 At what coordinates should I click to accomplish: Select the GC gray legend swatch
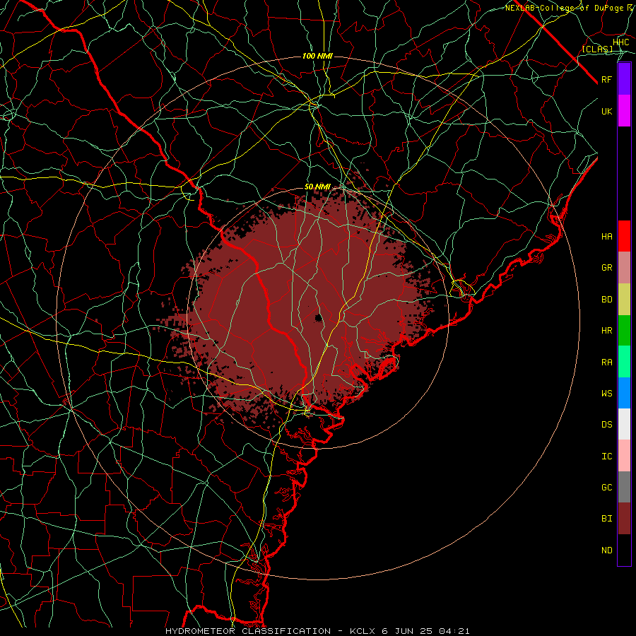coord(624,487)
